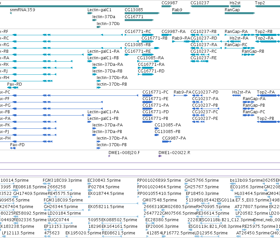Click the Rab9-PA protein feature

pos(181,95)
